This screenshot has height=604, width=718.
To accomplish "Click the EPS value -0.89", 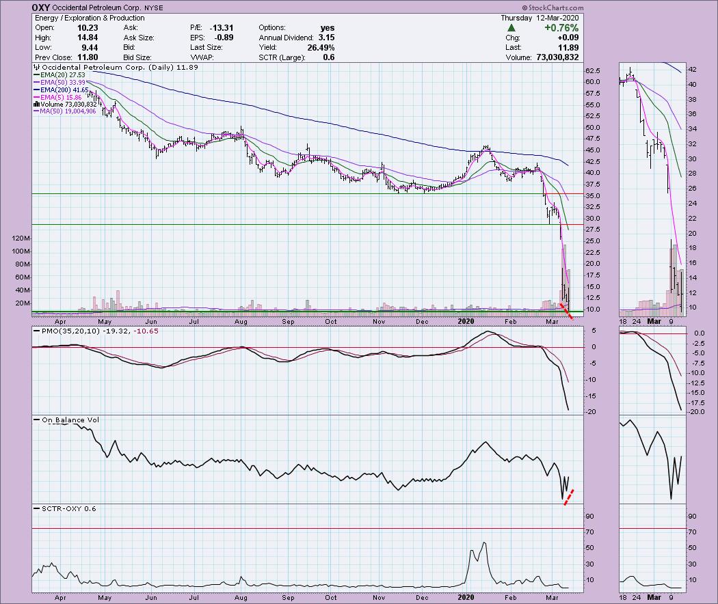I will click(x=223, y=38).
